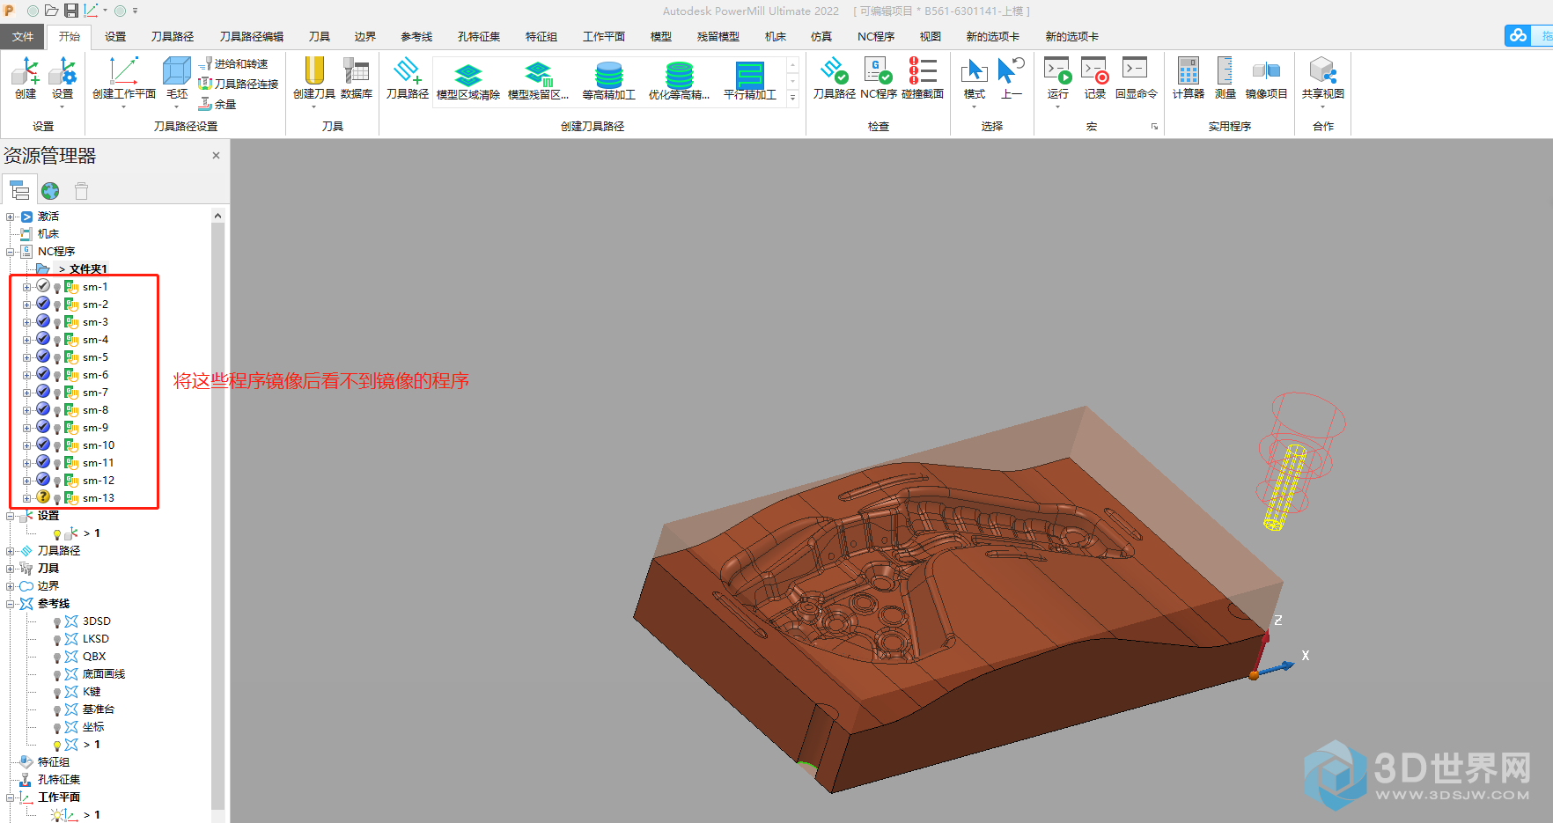1553x823 pixels.
Task: Open the explorer recycle bin tab
Action: [x=82, y=191]
